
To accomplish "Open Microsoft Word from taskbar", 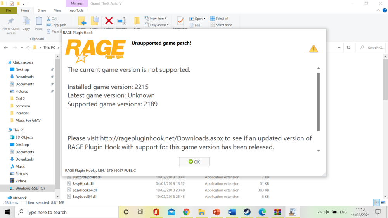I will point(232,212).
